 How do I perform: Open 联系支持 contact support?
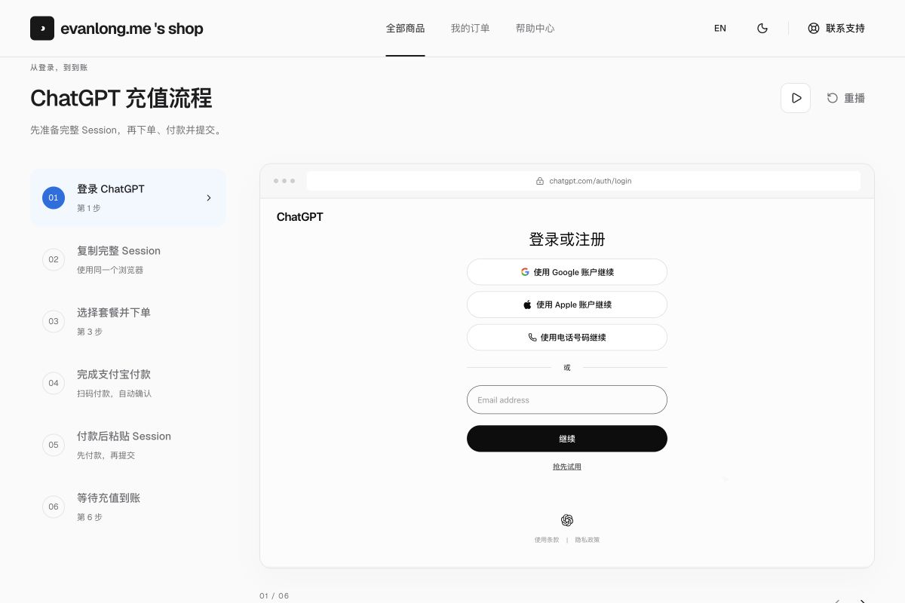tap(836, 29)
